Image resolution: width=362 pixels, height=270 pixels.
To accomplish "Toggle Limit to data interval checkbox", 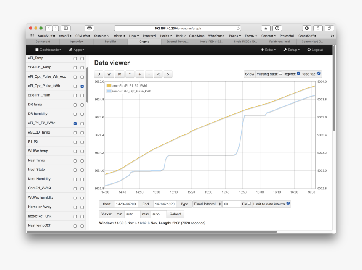I will 288,203.
